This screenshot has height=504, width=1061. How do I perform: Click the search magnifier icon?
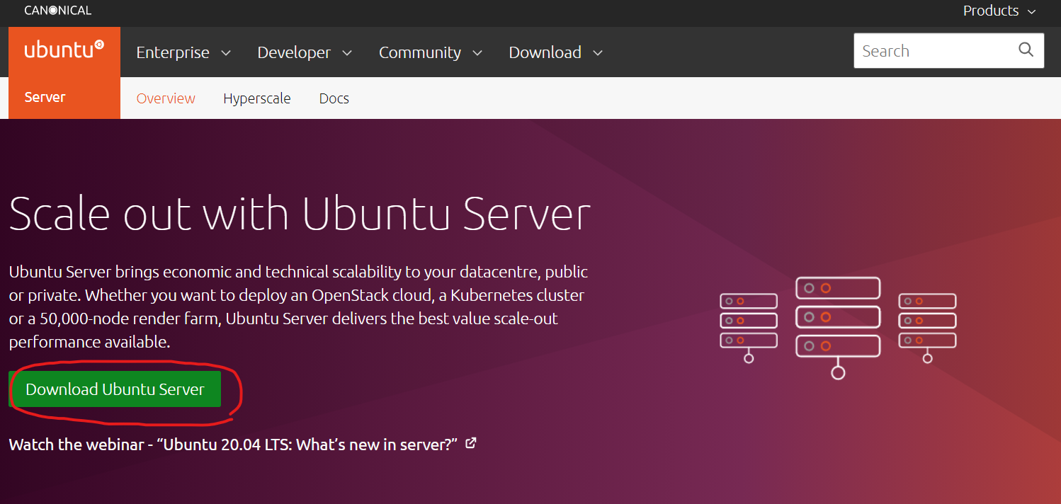click(x=1026, y=50)
